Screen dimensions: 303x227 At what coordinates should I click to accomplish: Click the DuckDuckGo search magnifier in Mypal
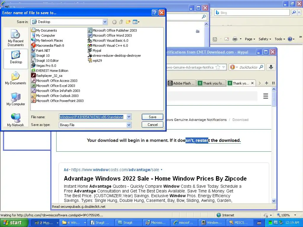261,67
